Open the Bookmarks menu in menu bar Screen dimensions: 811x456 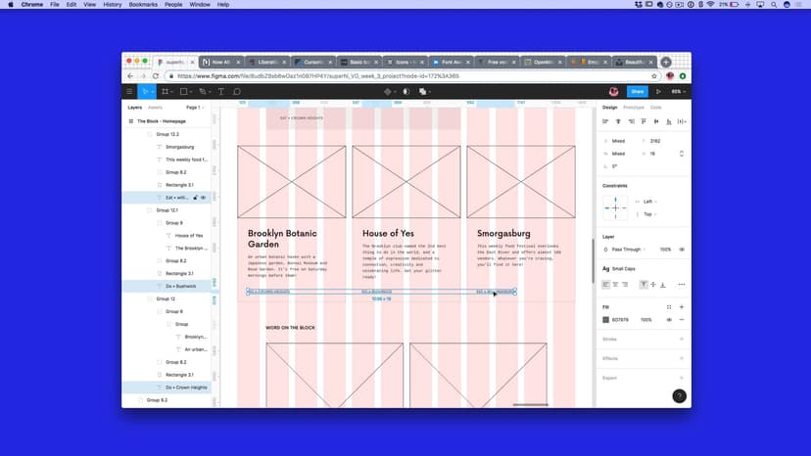143,4
